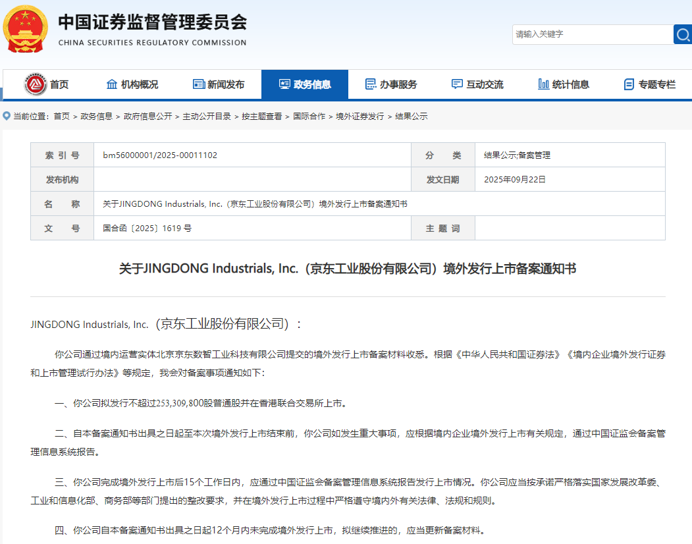Click the search magnifier button
Image resolution: width=692 pixels, height=544 pixels.
[683, 34]
